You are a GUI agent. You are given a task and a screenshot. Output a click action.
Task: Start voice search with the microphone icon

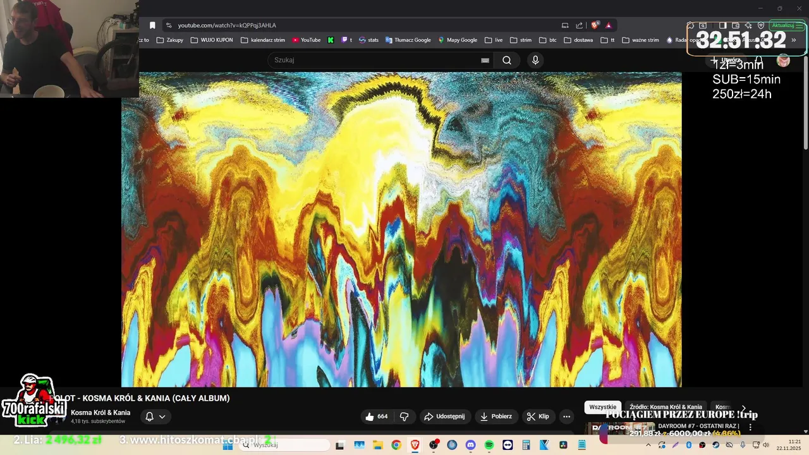(x=535, y=60)
